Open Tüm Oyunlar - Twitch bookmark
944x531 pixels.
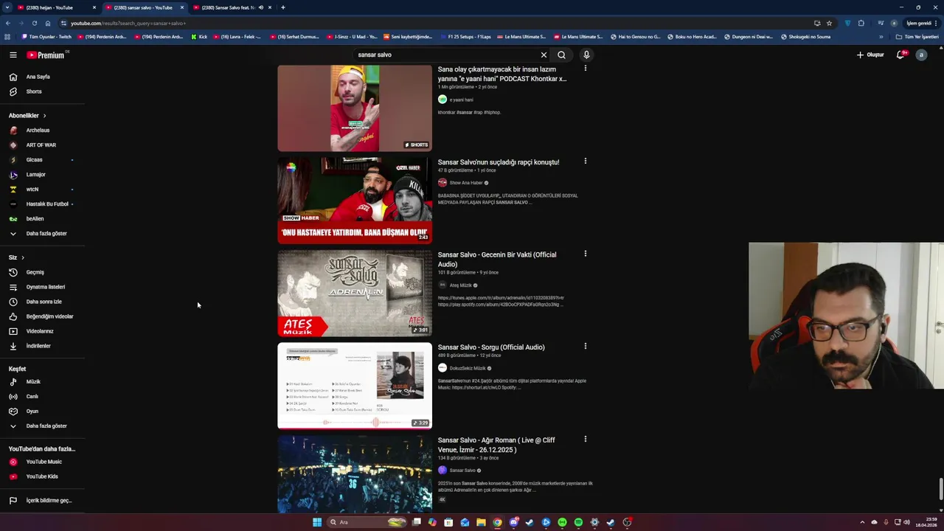click(x=46, y=36)
